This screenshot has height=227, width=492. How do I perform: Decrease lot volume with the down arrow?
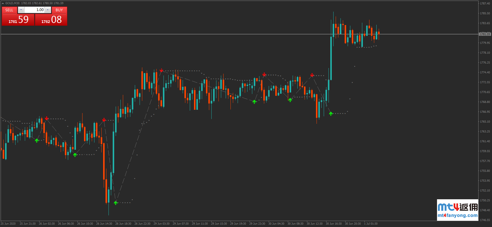(x=21, y=10)
